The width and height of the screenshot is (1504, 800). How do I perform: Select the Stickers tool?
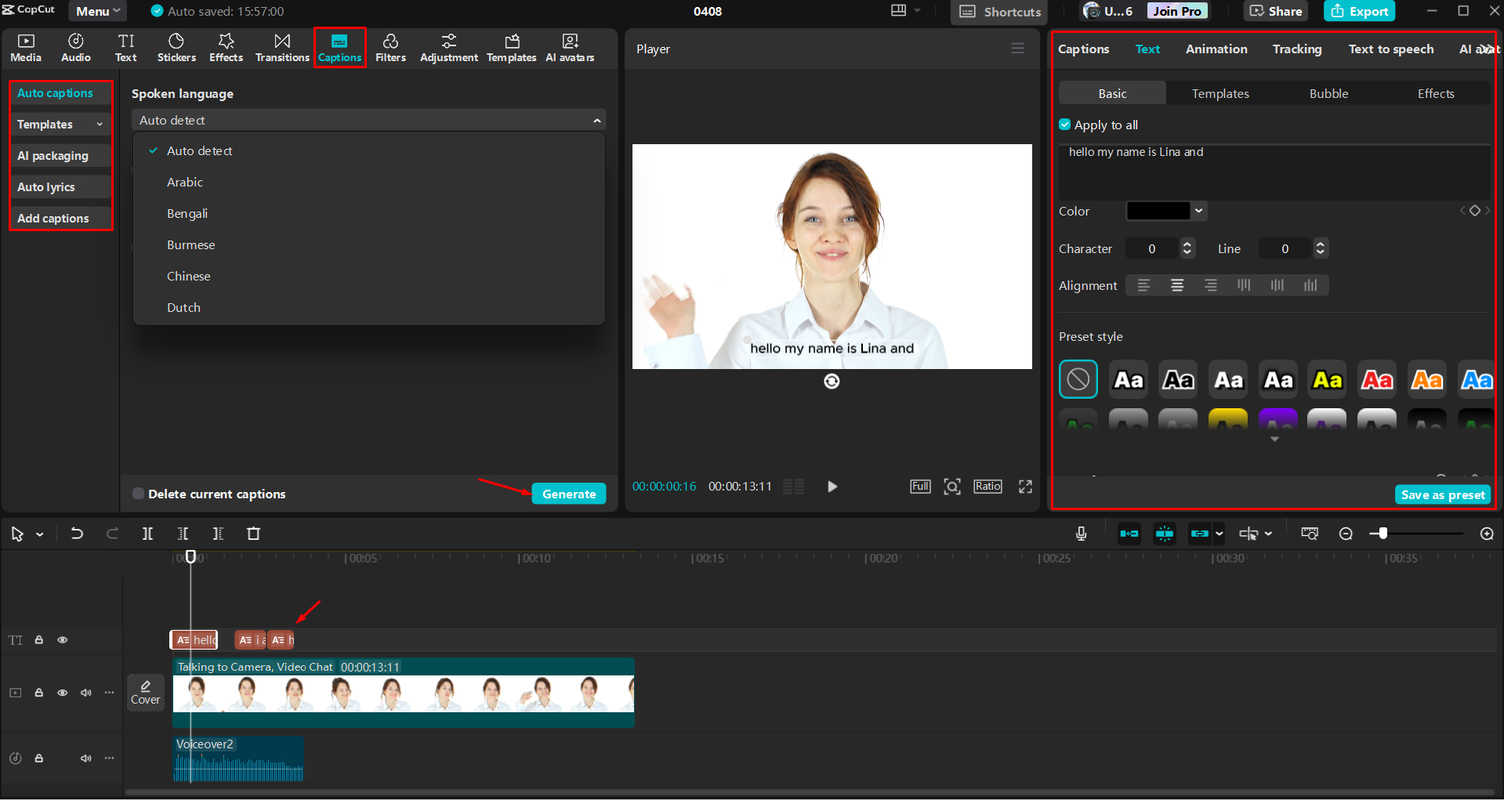pos(176,47)
